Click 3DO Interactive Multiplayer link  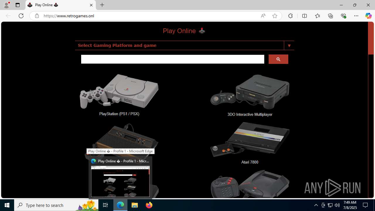point(250,114)
